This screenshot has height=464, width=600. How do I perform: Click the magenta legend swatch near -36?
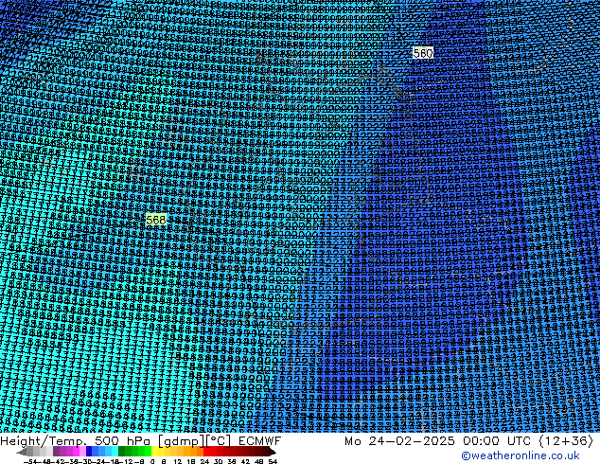(76, 452)
